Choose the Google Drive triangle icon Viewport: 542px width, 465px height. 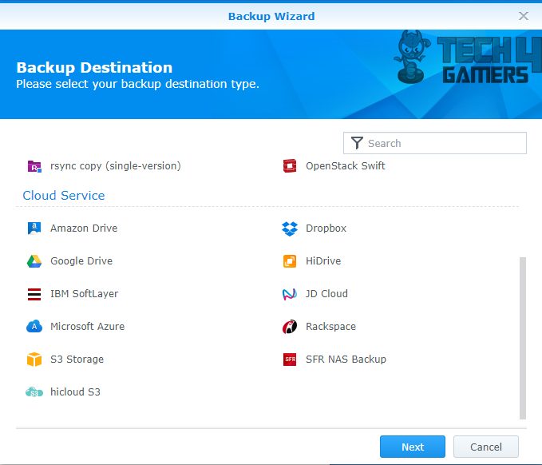pyautogui.click(x=34, y=261)
